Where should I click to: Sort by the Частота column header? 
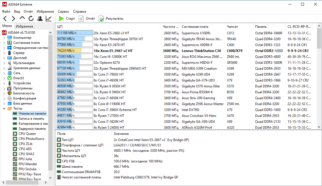tap(170, 27)
